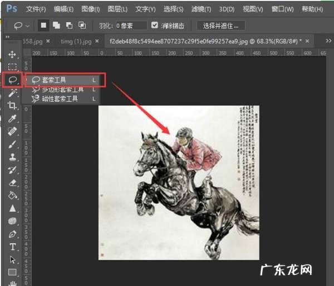Select the Paint Bucket tool
The width and height of the screenshot is (334, 286).
(x=12, y=195)
